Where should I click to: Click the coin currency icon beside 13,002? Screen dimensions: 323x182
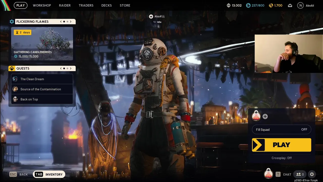229,5
